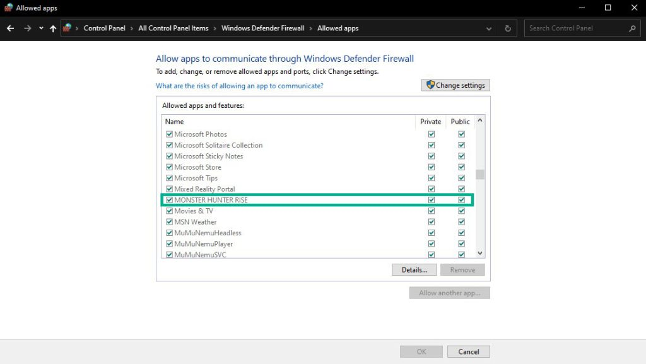
Task: Open All Control Panel Items breadcrumb
Action: [173, 28]
